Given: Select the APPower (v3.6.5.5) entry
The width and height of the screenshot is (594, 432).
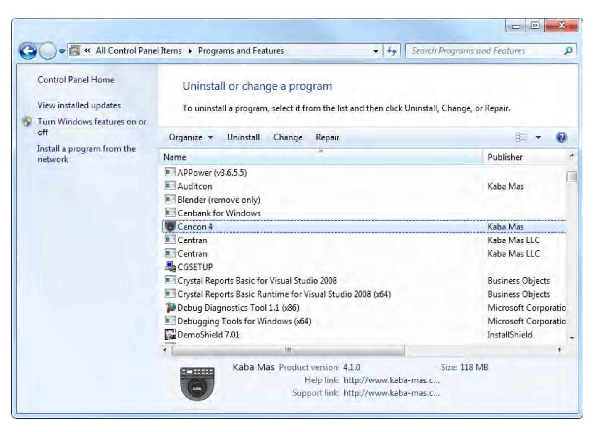Looking at the screenshot, I should pos(212,173).
